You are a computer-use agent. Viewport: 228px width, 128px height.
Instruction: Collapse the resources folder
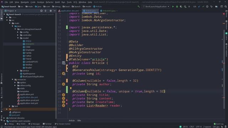pyautogui.click(x=13, y=80)
